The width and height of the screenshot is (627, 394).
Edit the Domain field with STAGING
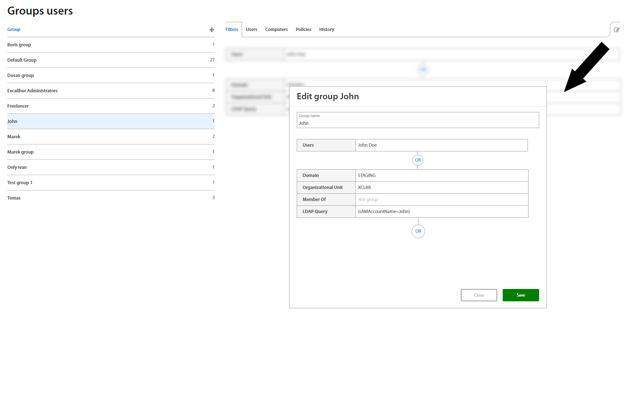(441, 175)
